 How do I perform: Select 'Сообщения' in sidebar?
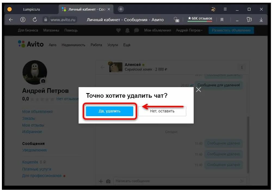tap(33, 144)
